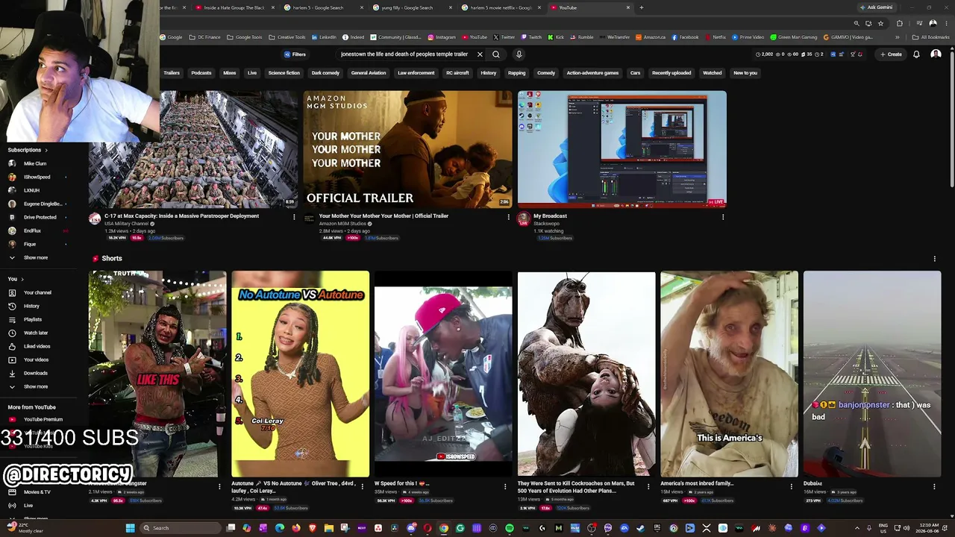Select the Trailers chip
Image resolution: width=955 pixels, height=537 pixels.
(172, 73)
